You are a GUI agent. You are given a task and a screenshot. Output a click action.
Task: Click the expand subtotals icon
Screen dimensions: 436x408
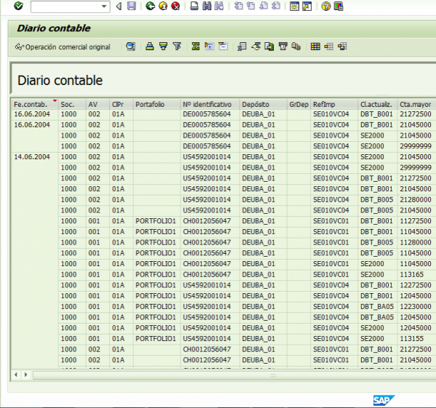(209, 47)
